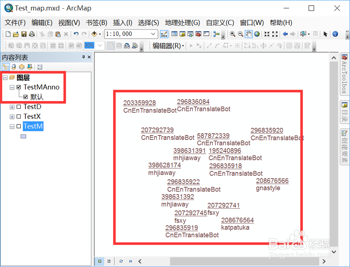Select the Zoom In tool
The image size is (350, 267).
[232, 34]
